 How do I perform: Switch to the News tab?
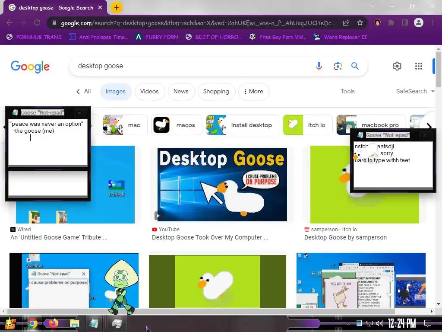tap(181, 92)
